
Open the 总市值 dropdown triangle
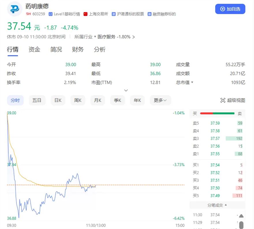point(192,82)
